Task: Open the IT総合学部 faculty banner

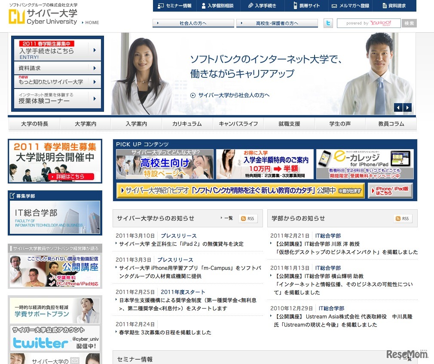Action: click(55, 217)
